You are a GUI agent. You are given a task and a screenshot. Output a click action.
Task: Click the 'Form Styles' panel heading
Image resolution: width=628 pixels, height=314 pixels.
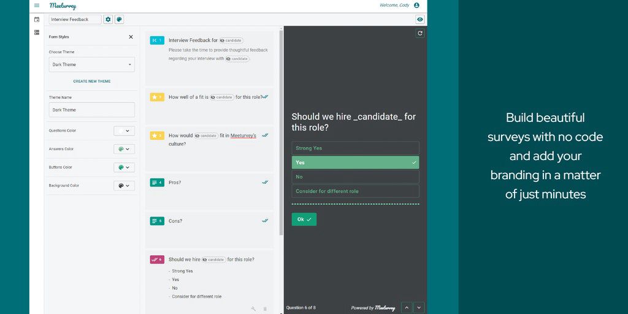click(x=59, y=37)
